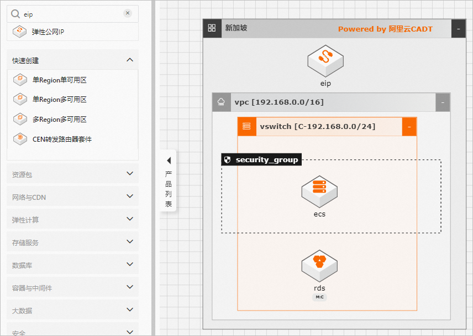Select 单Region多可用区 label

(x=60, y=100)
